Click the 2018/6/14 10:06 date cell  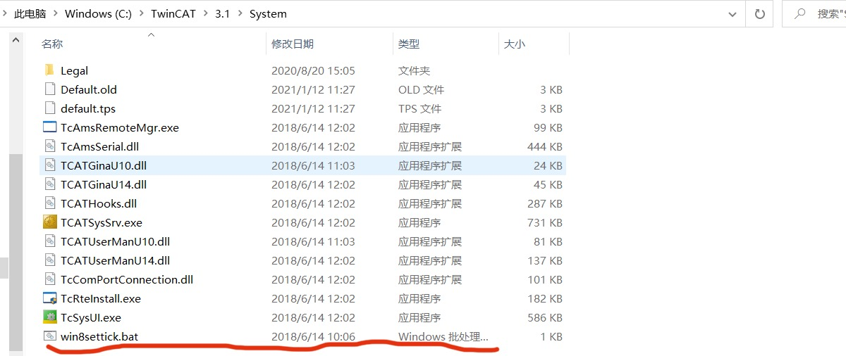(313, 336)
